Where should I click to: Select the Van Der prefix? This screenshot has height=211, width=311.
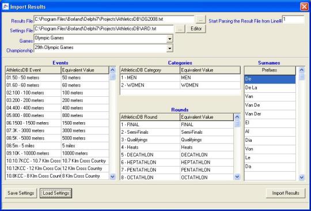[x=270, y=114]
